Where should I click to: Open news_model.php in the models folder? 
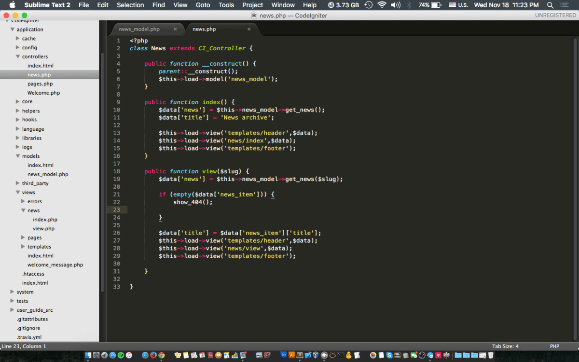pos(48,174)
